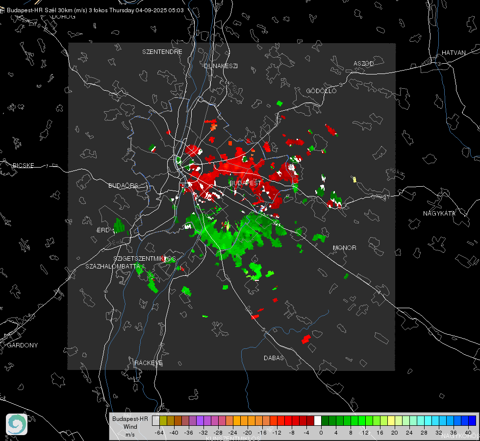Viewport: 480px width, 441px height.
Task: Click the striped green echo beside ÉRD
Action: click(120, 226)
